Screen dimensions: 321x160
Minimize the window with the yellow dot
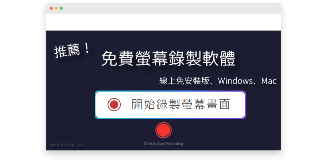pos(56,8)
